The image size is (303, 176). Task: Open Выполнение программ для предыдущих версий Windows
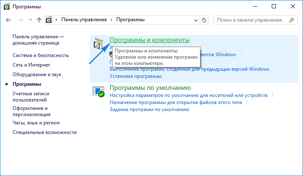189,69
